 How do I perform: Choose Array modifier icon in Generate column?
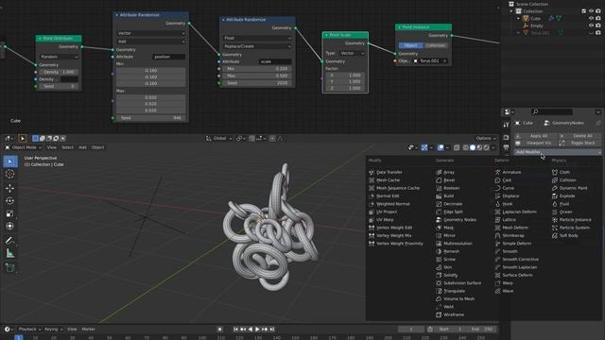[x=439, y=172]
